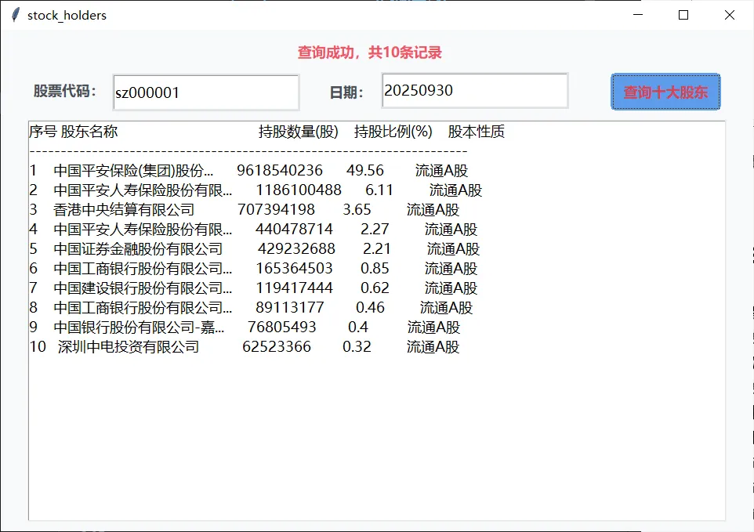
Task: Select the share count 440478714
Action: click(294, 230)
